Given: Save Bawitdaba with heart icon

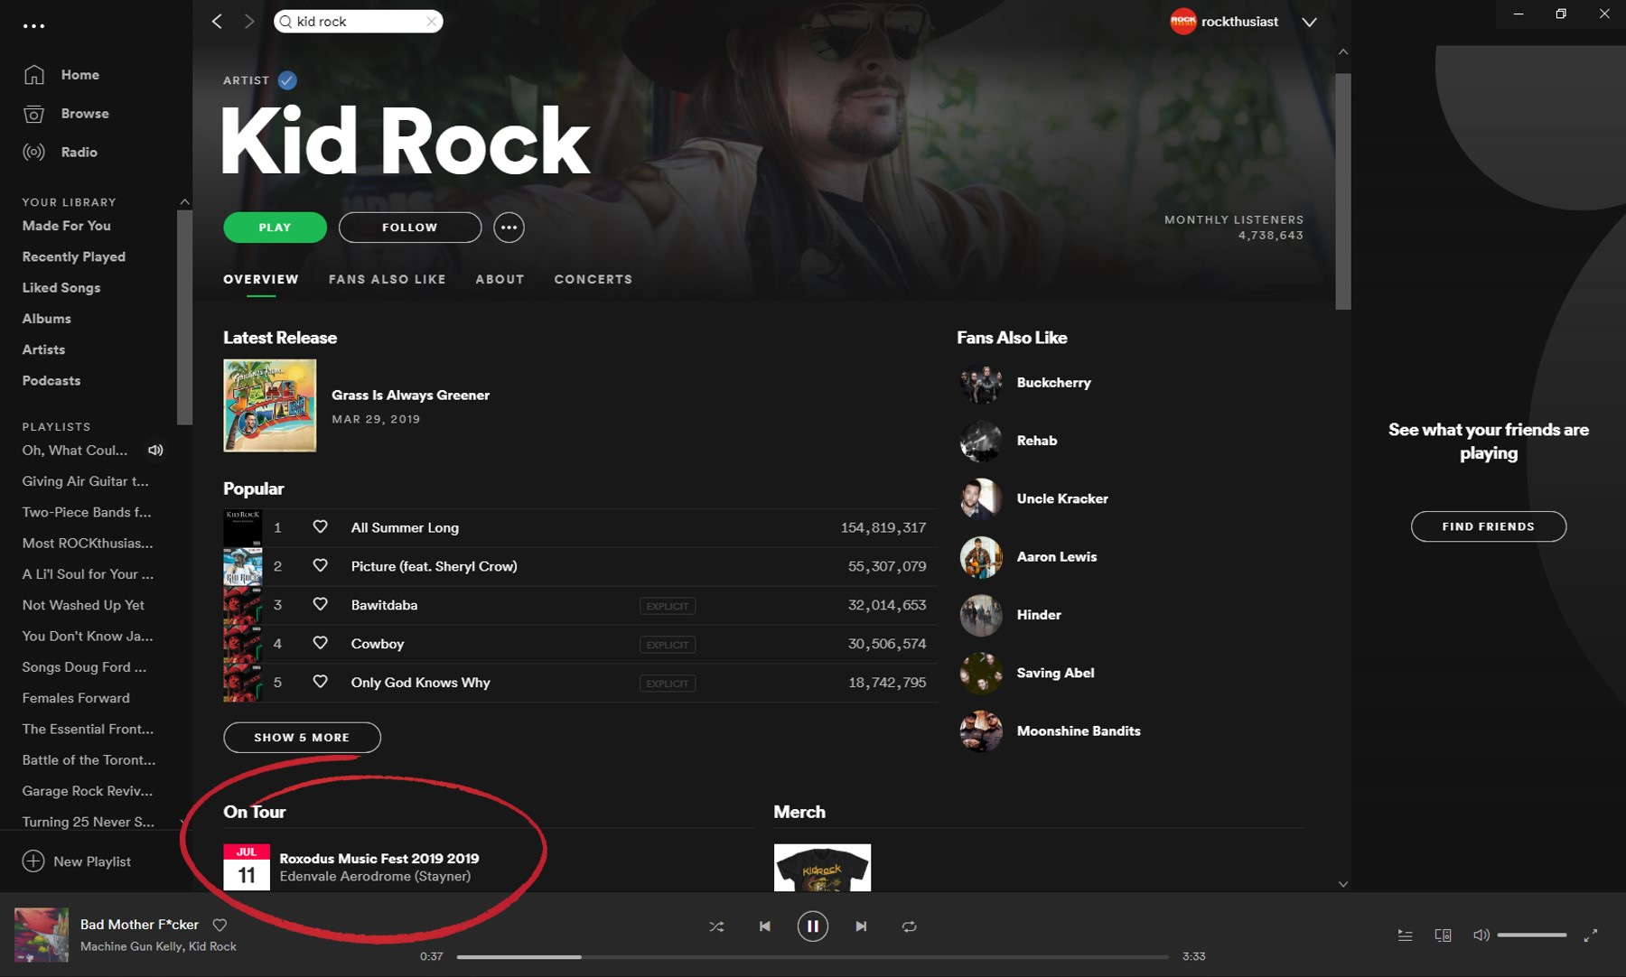Looking at the screenshot, I should [320, 604].
